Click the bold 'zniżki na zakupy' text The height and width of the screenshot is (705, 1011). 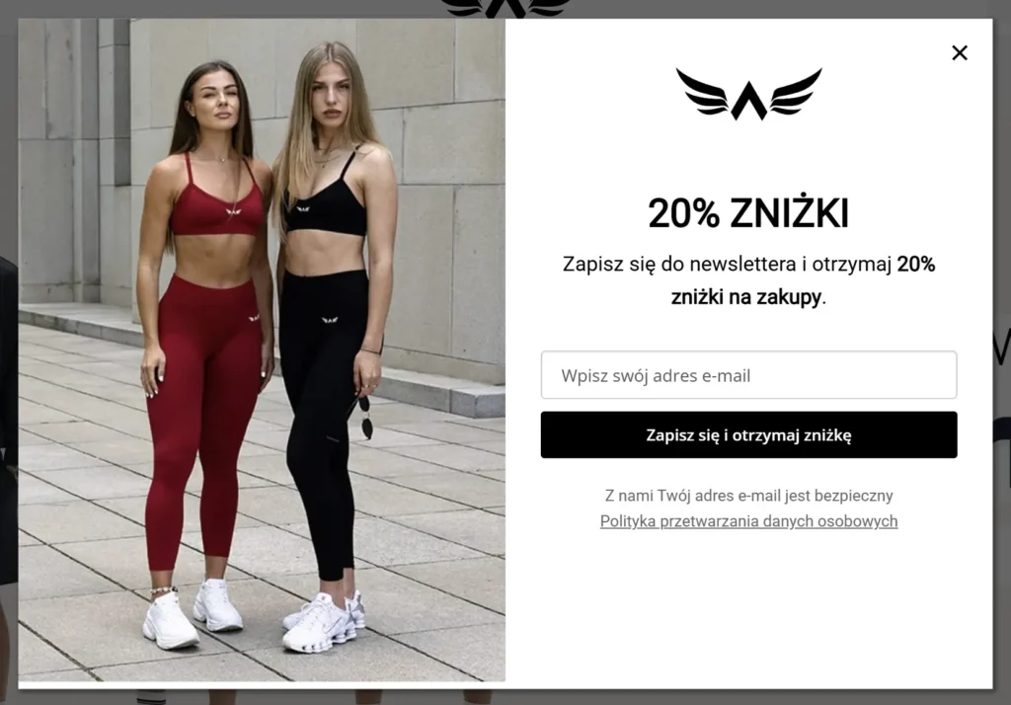(746, 296)
